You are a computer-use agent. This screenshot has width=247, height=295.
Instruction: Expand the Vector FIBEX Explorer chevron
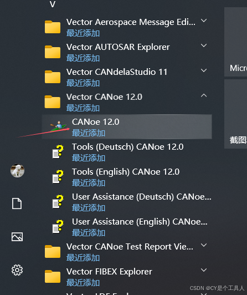204,270
